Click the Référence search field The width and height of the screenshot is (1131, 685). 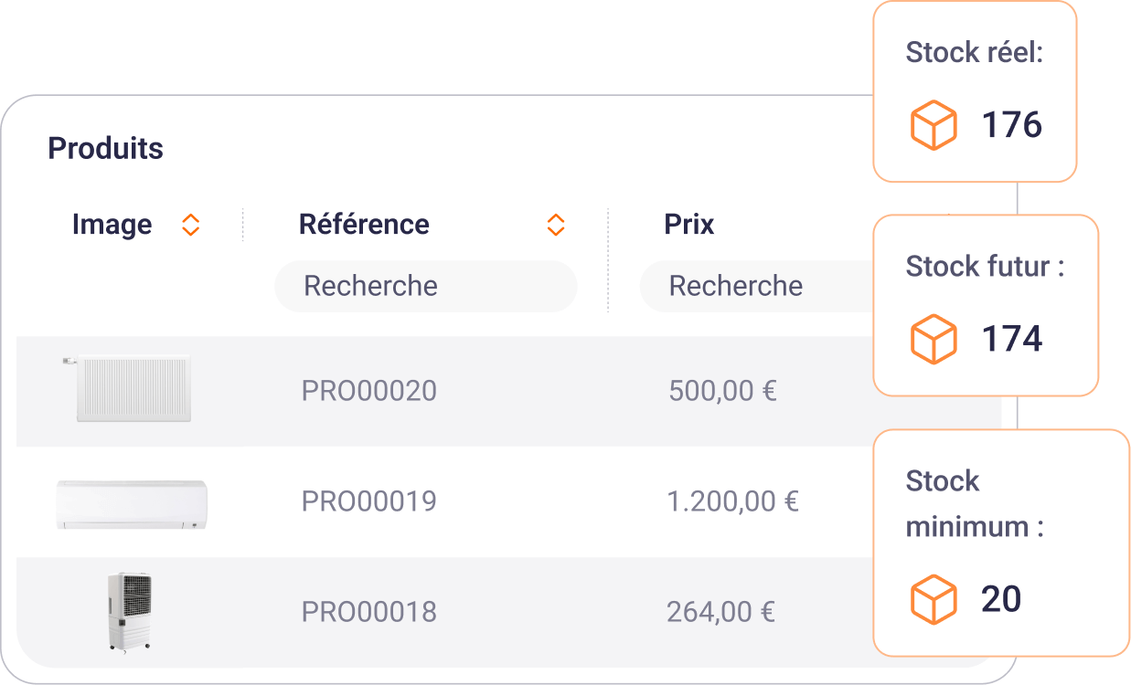coord(426,286)
